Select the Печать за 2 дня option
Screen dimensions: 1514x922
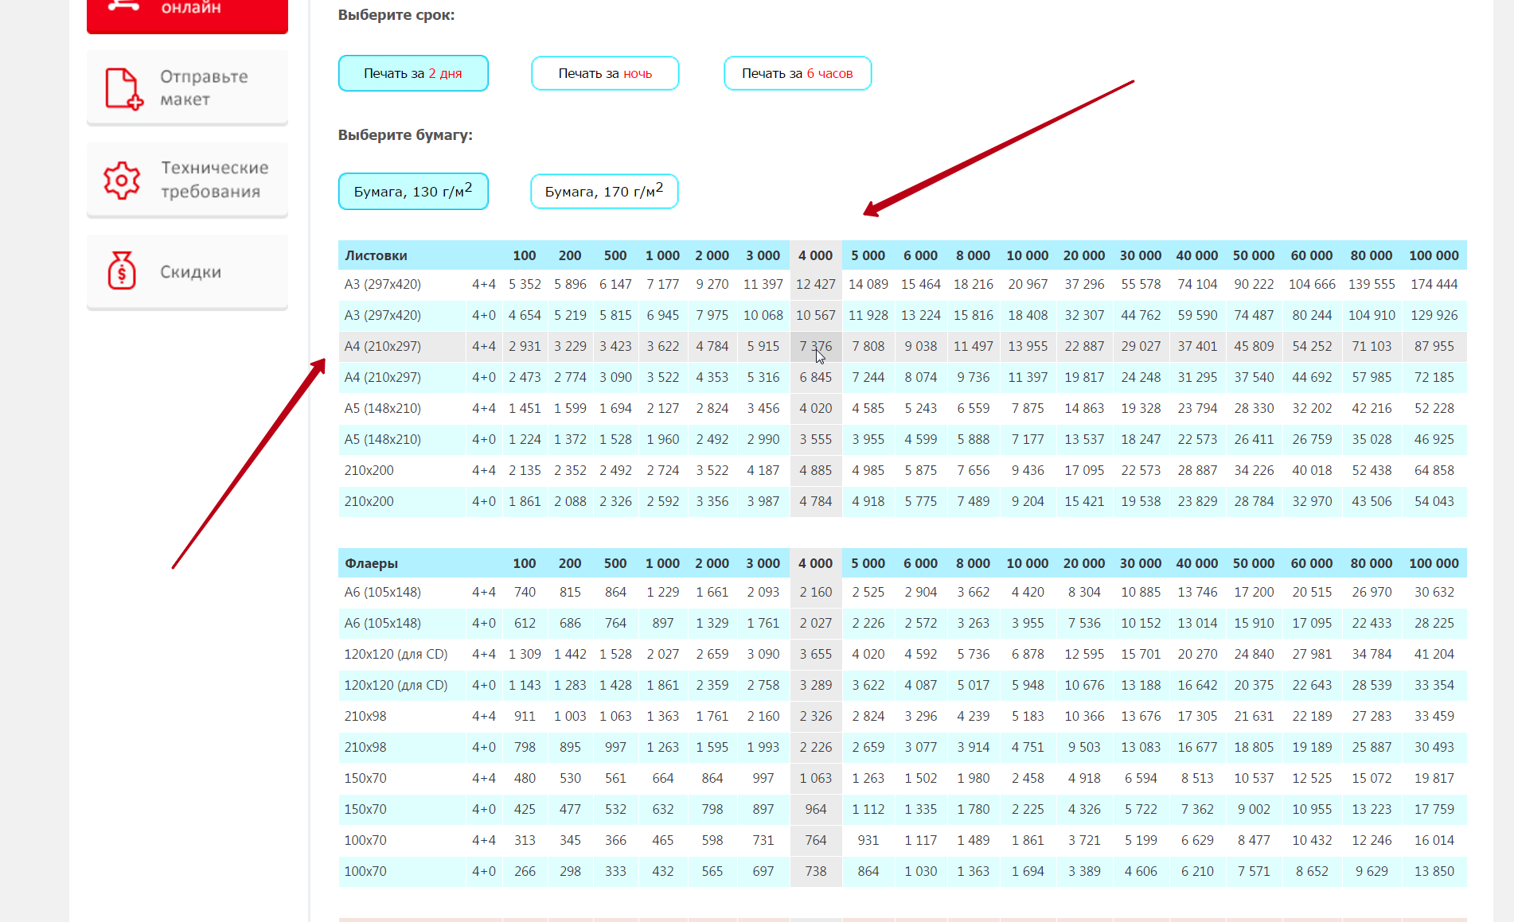[x=413, y=73]
